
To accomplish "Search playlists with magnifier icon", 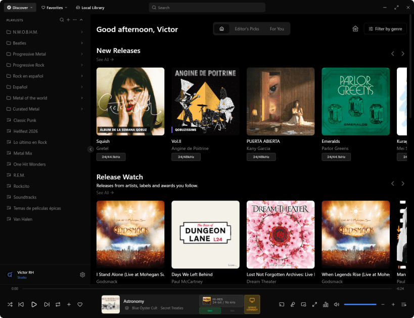I will point(62,20).
